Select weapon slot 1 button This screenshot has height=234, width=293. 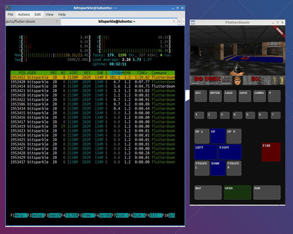(x=199, y=116)
